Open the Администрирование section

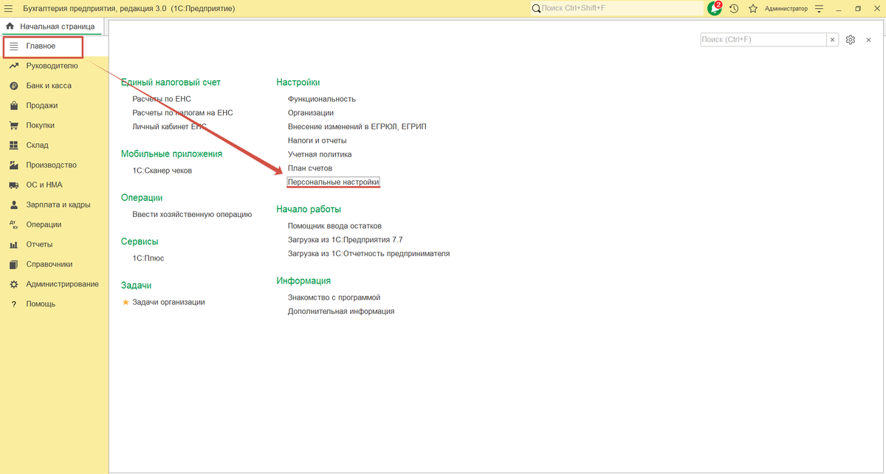(x=54, y=284)
